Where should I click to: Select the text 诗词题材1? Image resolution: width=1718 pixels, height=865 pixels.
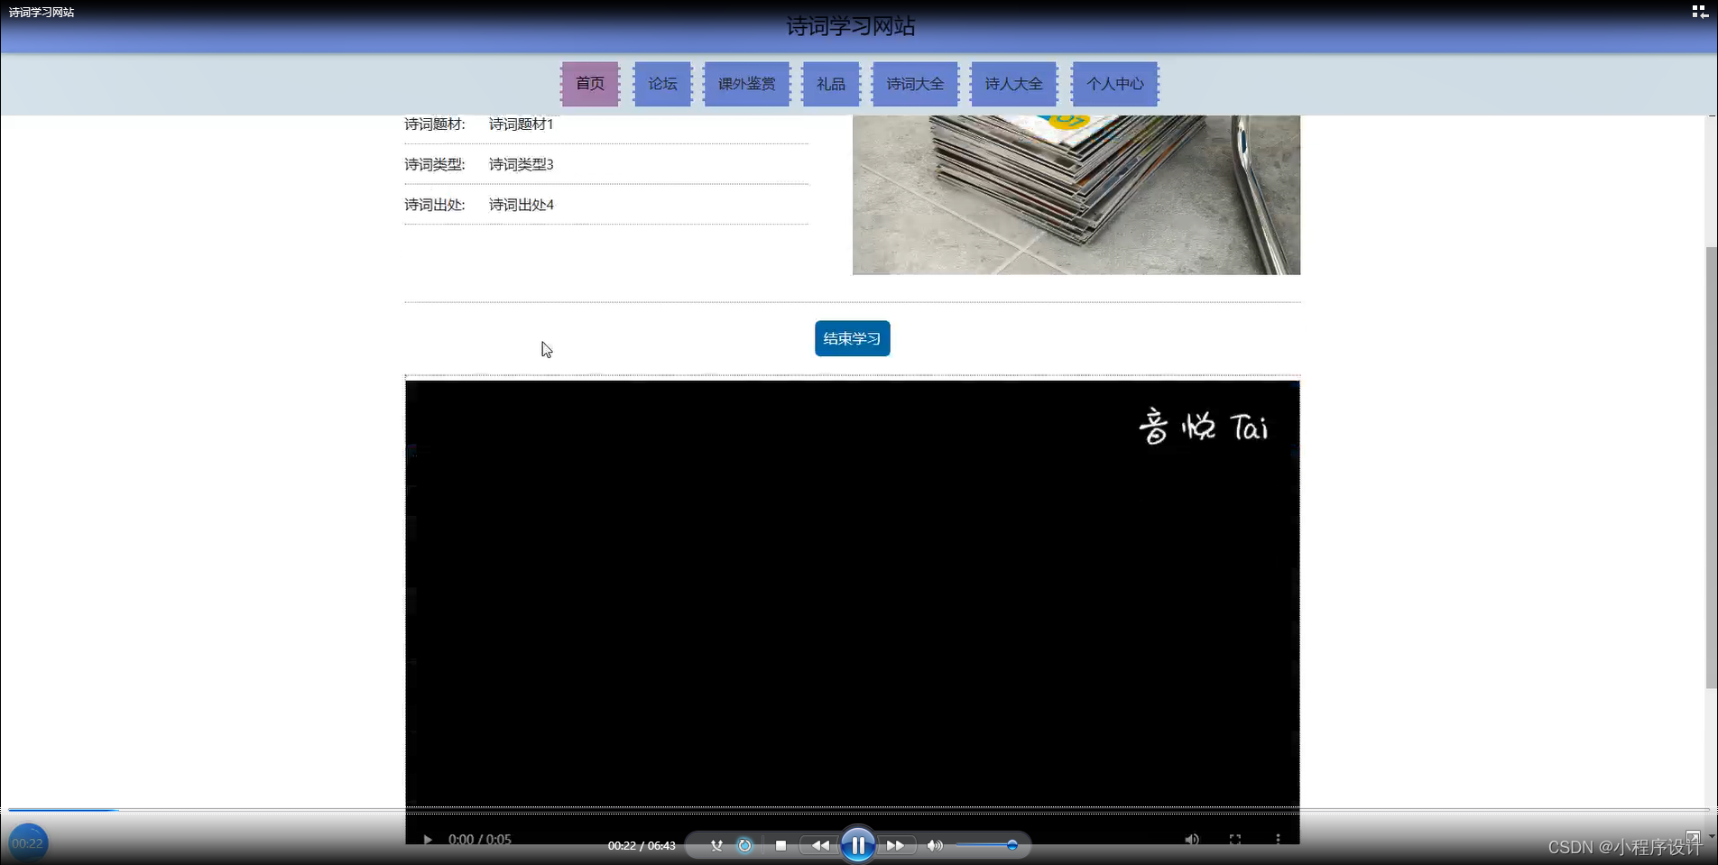click(x=521, y=124)
